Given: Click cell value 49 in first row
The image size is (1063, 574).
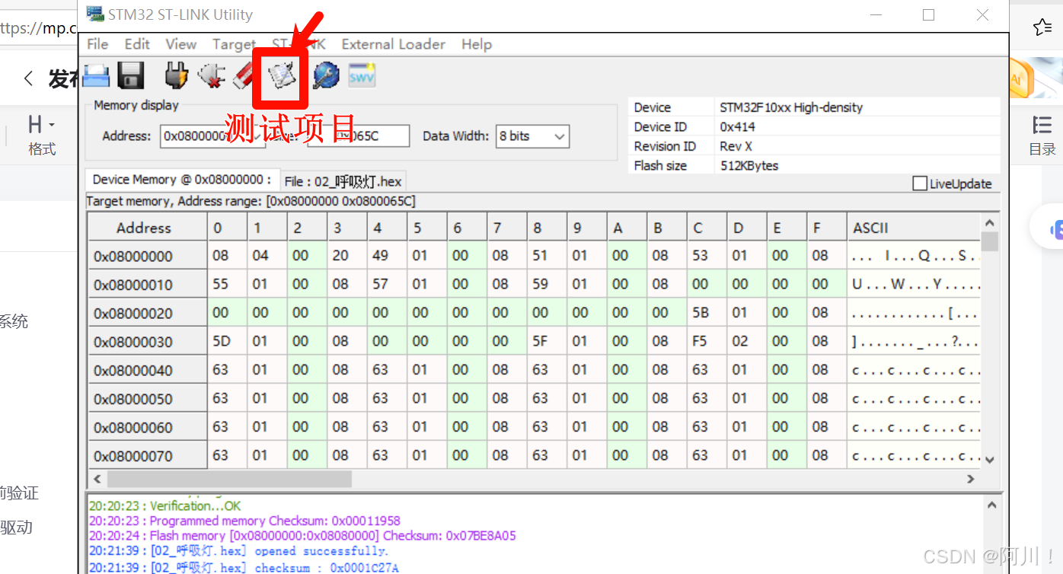Looking at the screenshot, I should coord(387,256).
